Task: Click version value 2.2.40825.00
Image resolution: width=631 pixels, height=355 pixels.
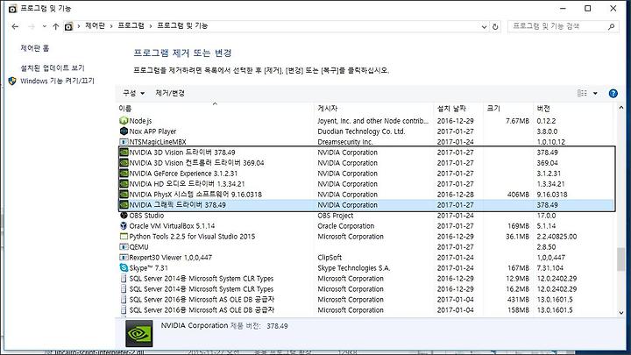Action: tap(557, 237)
